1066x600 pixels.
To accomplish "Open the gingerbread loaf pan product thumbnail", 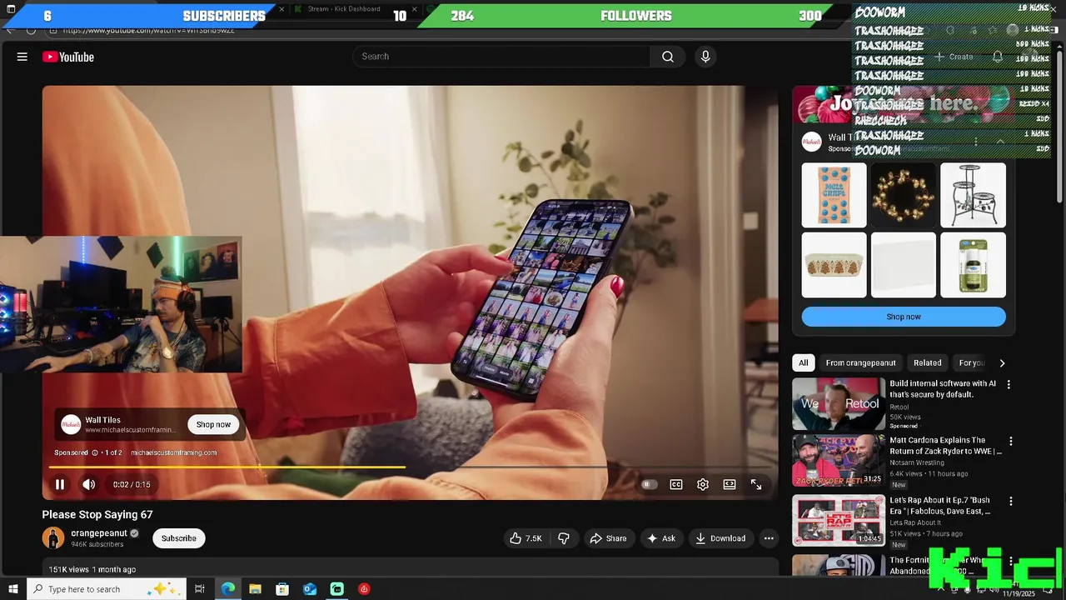I will click(x=834, y=265).
